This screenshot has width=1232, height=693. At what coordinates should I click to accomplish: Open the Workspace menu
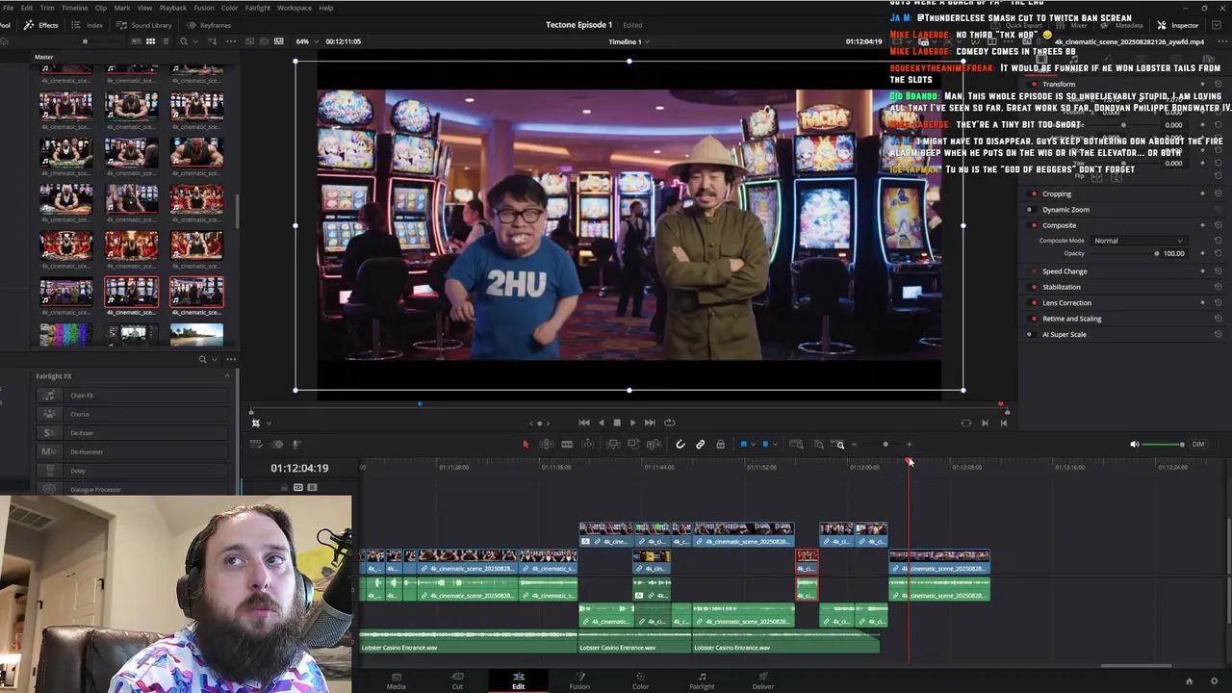coord(295,8)
